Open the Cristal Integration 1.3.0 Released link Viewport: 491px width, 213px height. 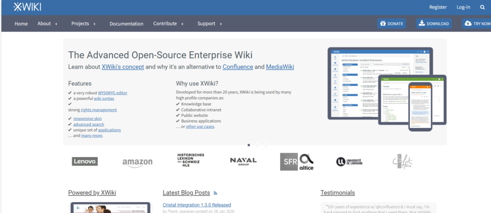point(197,205)
